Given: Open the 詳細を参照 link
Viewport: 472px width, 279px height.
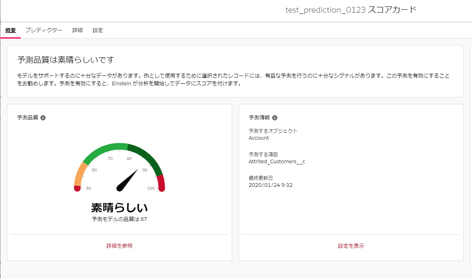Looking at the screenshot, I should coord(119,246).
